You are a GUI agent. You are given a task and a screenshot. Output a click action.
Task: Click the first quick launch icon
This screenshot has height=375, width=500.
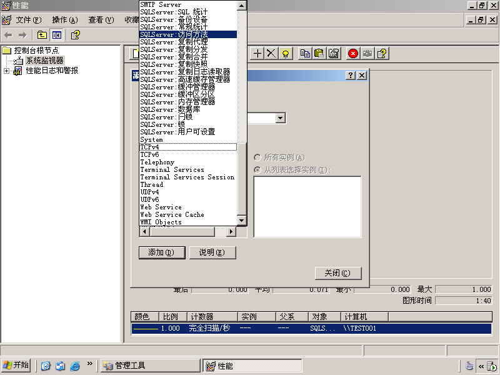click(46, 366)
